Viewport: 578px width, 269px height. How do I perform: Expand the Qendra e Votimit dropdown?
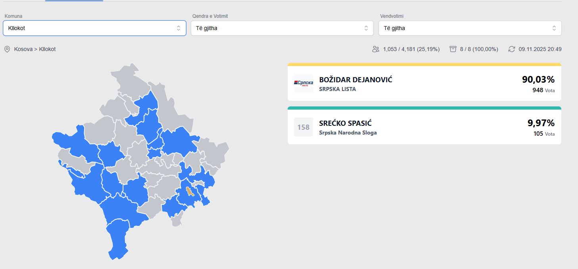click(x=282, y=28)
